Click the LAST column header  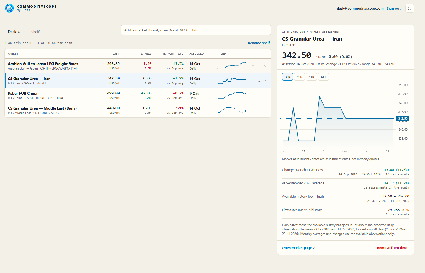tap(116, 54)
